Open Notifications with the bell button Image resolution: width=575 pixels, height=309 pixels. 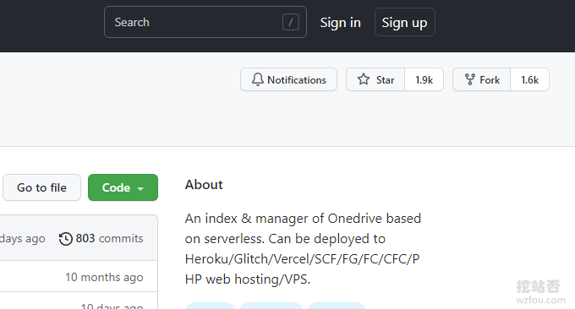288,79
